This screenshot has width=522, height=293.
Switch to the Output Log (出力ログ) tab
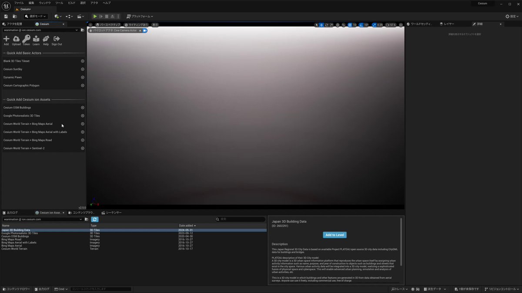point(10,213)
